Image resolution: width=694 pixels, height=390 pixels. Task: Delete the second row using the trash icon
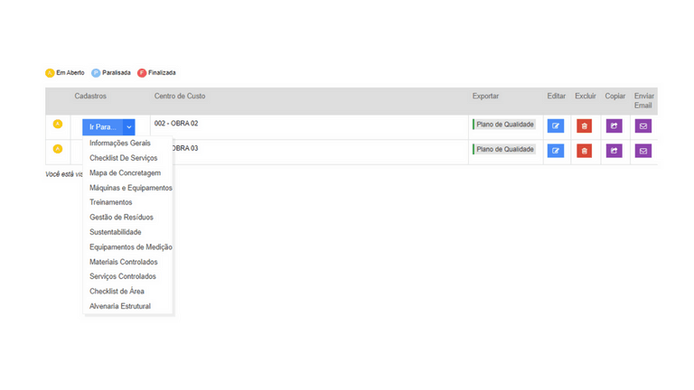click(585, 151)
